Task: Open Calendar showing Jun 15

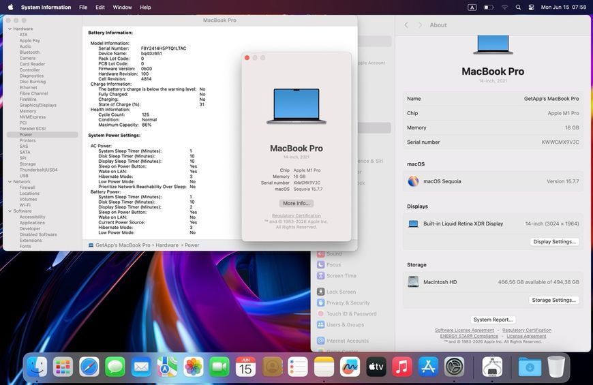Action: [x=245, y=367]
